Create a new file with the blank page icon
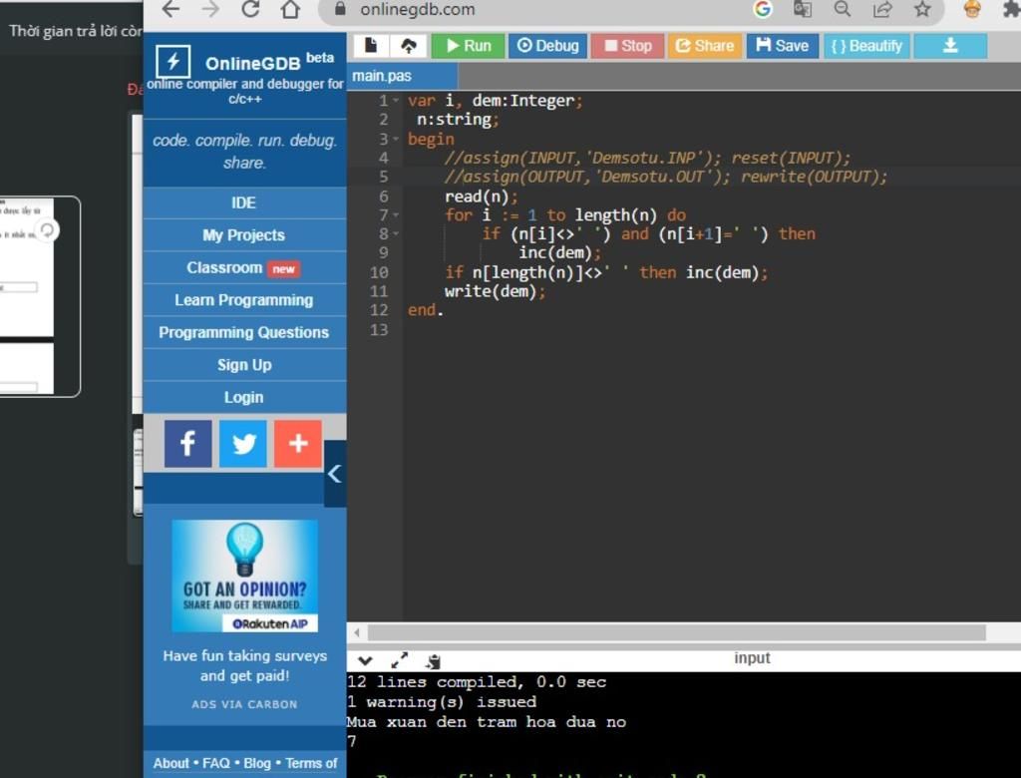Image resolution: width=1021 pixels, height=778 pixels. coord(371,46)
